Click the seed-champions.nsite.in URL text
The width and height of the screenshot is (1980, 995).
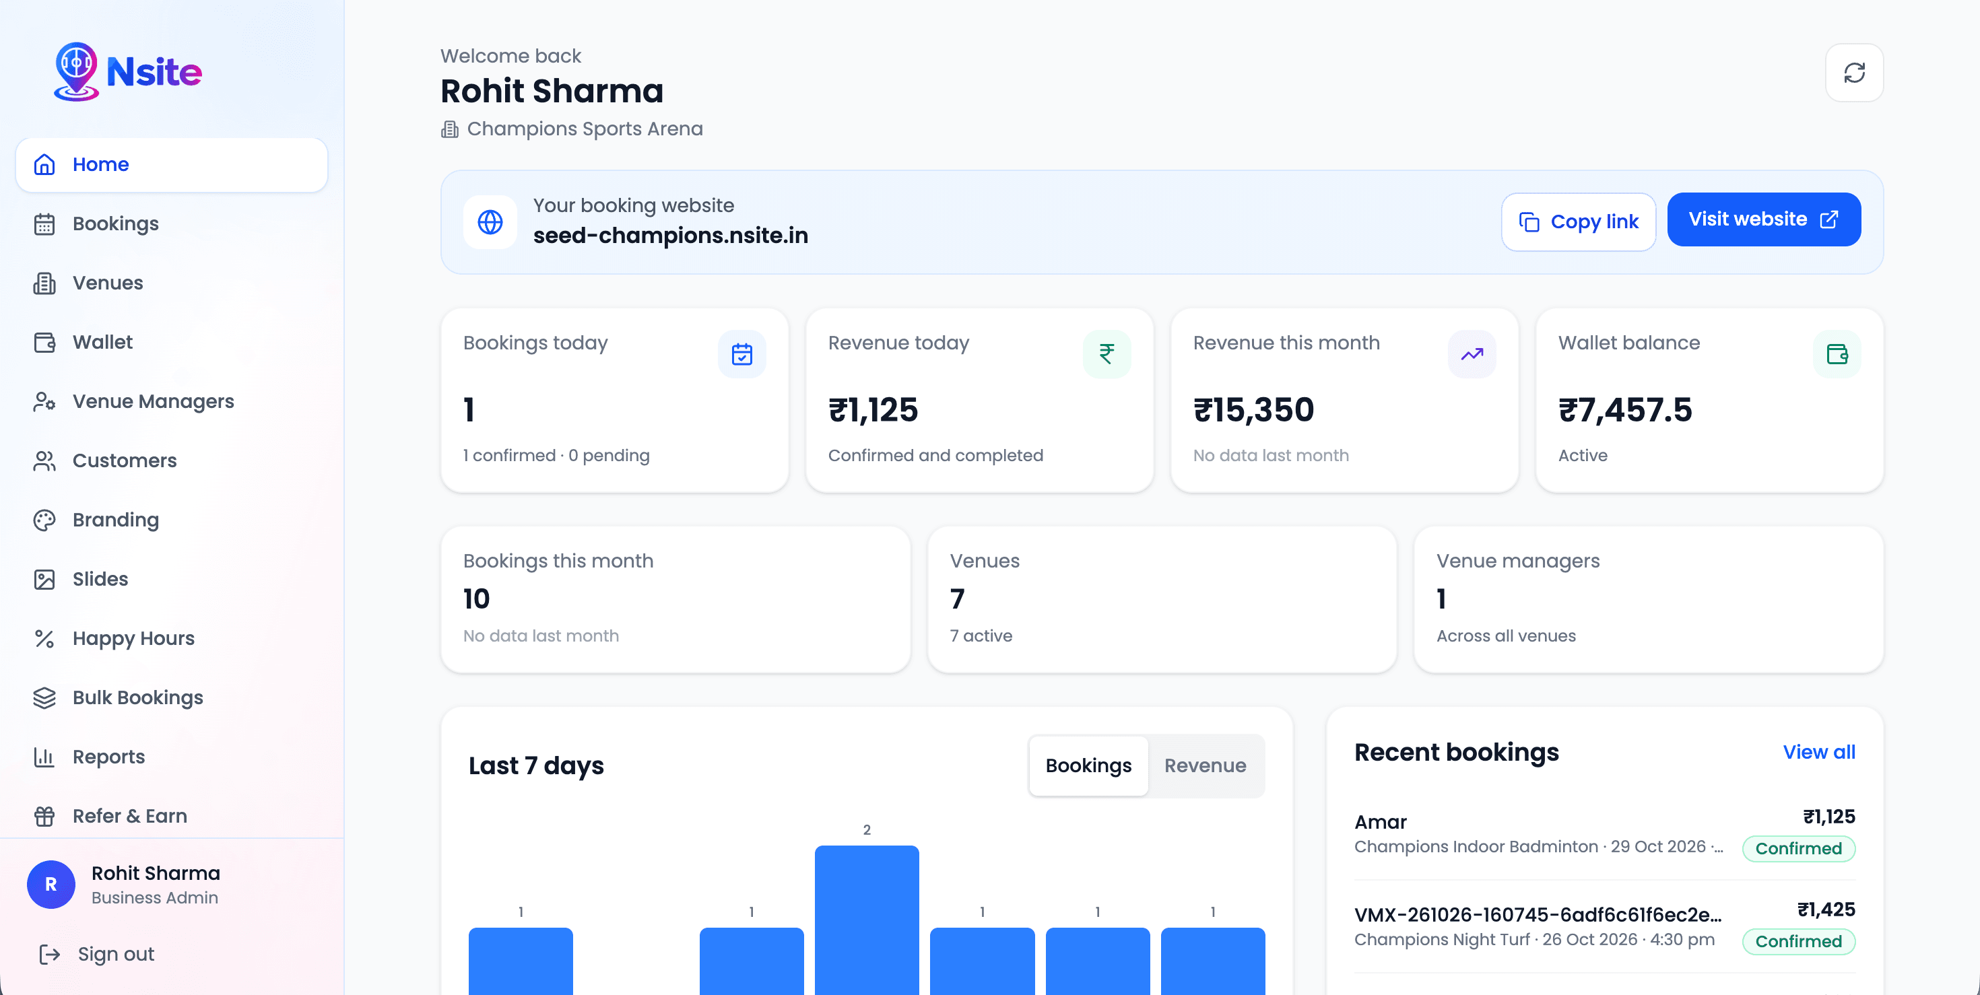pyautogui.click(x=670, y=235)
